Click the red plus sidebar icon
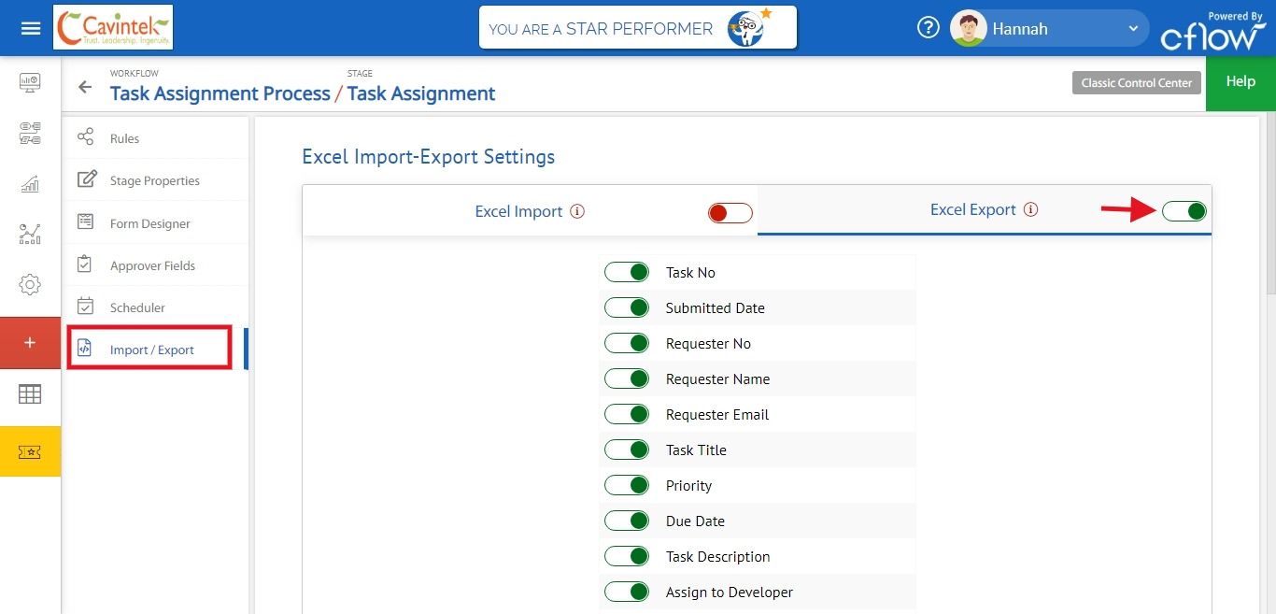The image size is (1276, 614). pyautogui.click(x=30, y=343)
